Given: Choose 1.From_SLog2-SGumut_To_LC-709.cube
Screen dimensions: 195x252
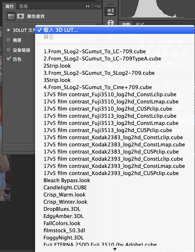Looking at the screenshot, I should click(115, 52).
